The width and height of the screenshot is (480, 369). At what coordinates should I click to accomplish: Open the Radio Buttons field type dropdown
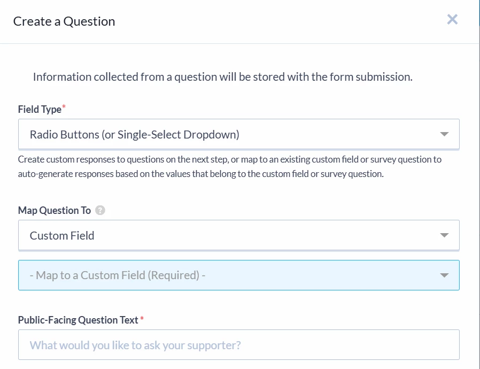click(x=238, y=134)
